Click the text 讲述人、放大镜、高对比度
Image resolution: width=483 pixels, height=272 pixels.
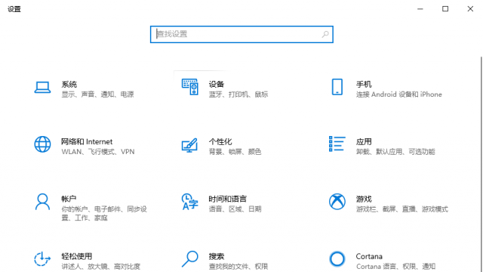[x=100, y=267]
